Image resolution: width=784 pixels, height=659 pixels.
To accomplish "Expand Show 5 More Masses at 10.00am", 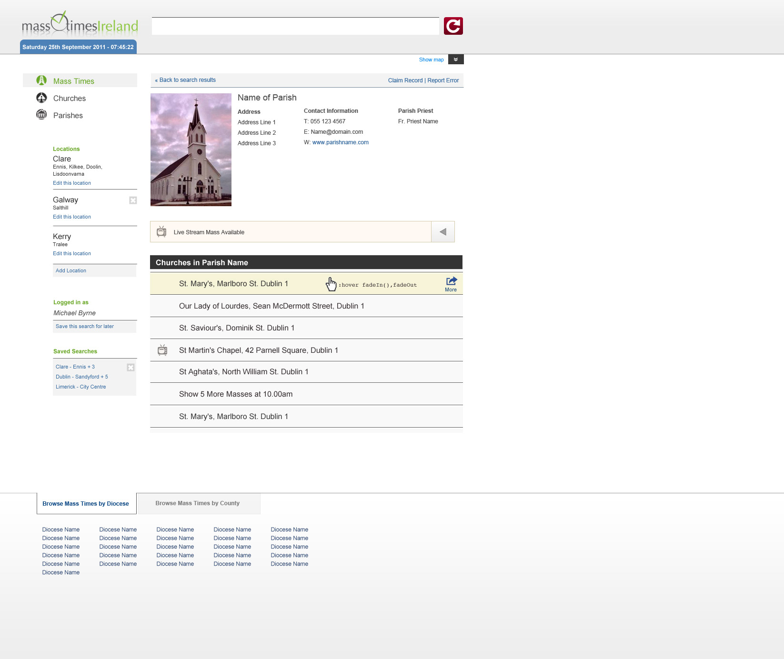I will pos(236,394).
